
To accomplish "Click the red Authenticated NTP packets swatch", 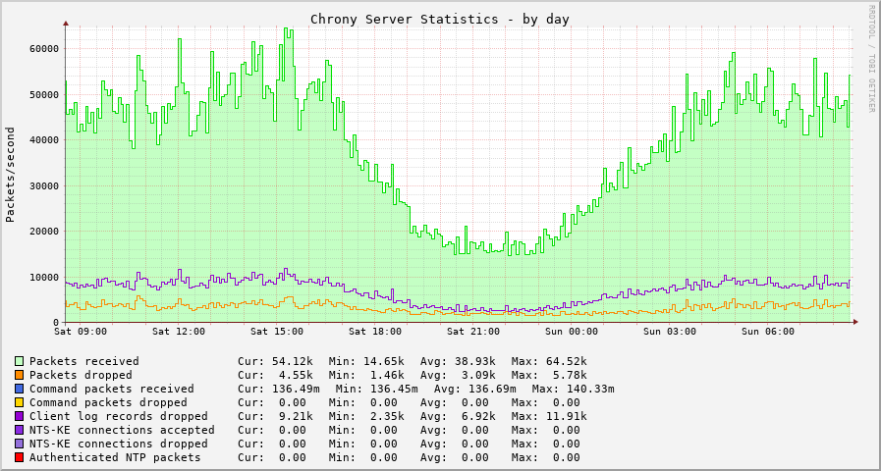I will (x=20, y=457).
